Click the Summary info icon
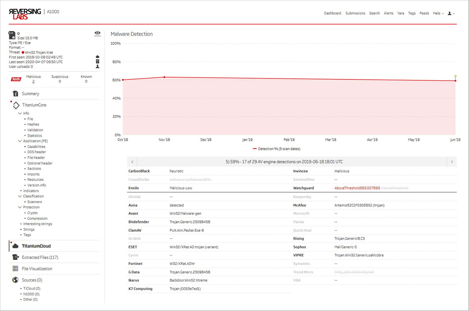Screen dimensions: 469x311 click(15, 94)
